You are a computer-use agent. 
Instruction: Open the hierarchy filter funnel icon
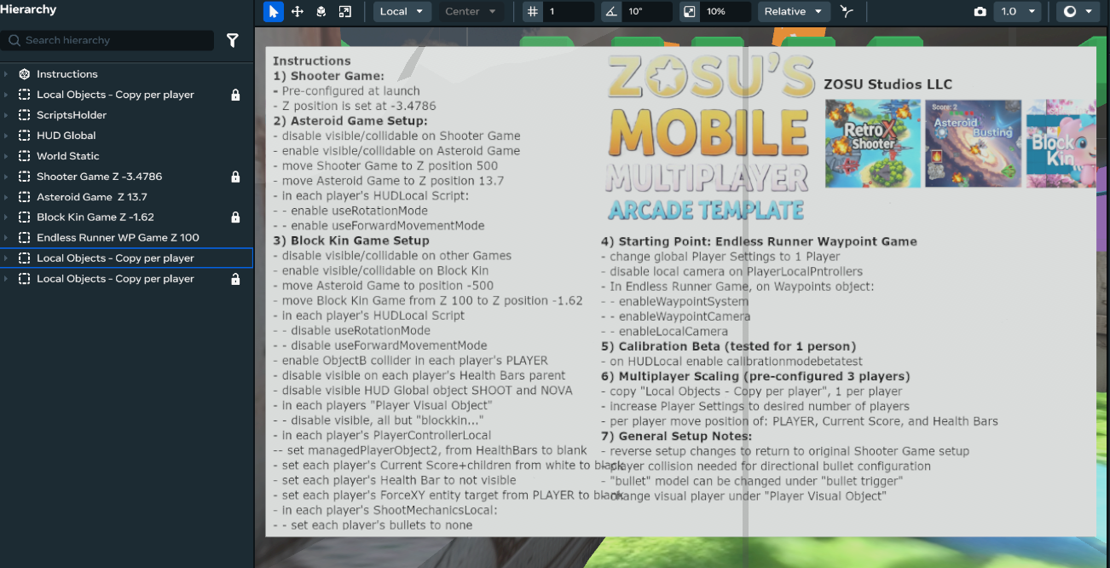[x=232, y=40]
